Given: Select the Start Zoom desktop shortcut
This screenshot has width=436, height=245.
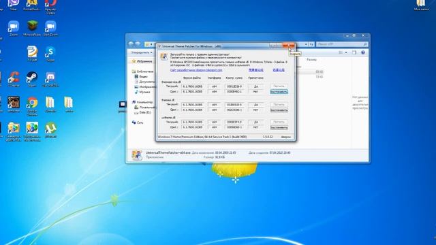Looking at the screenshot, I should [50, 28].
